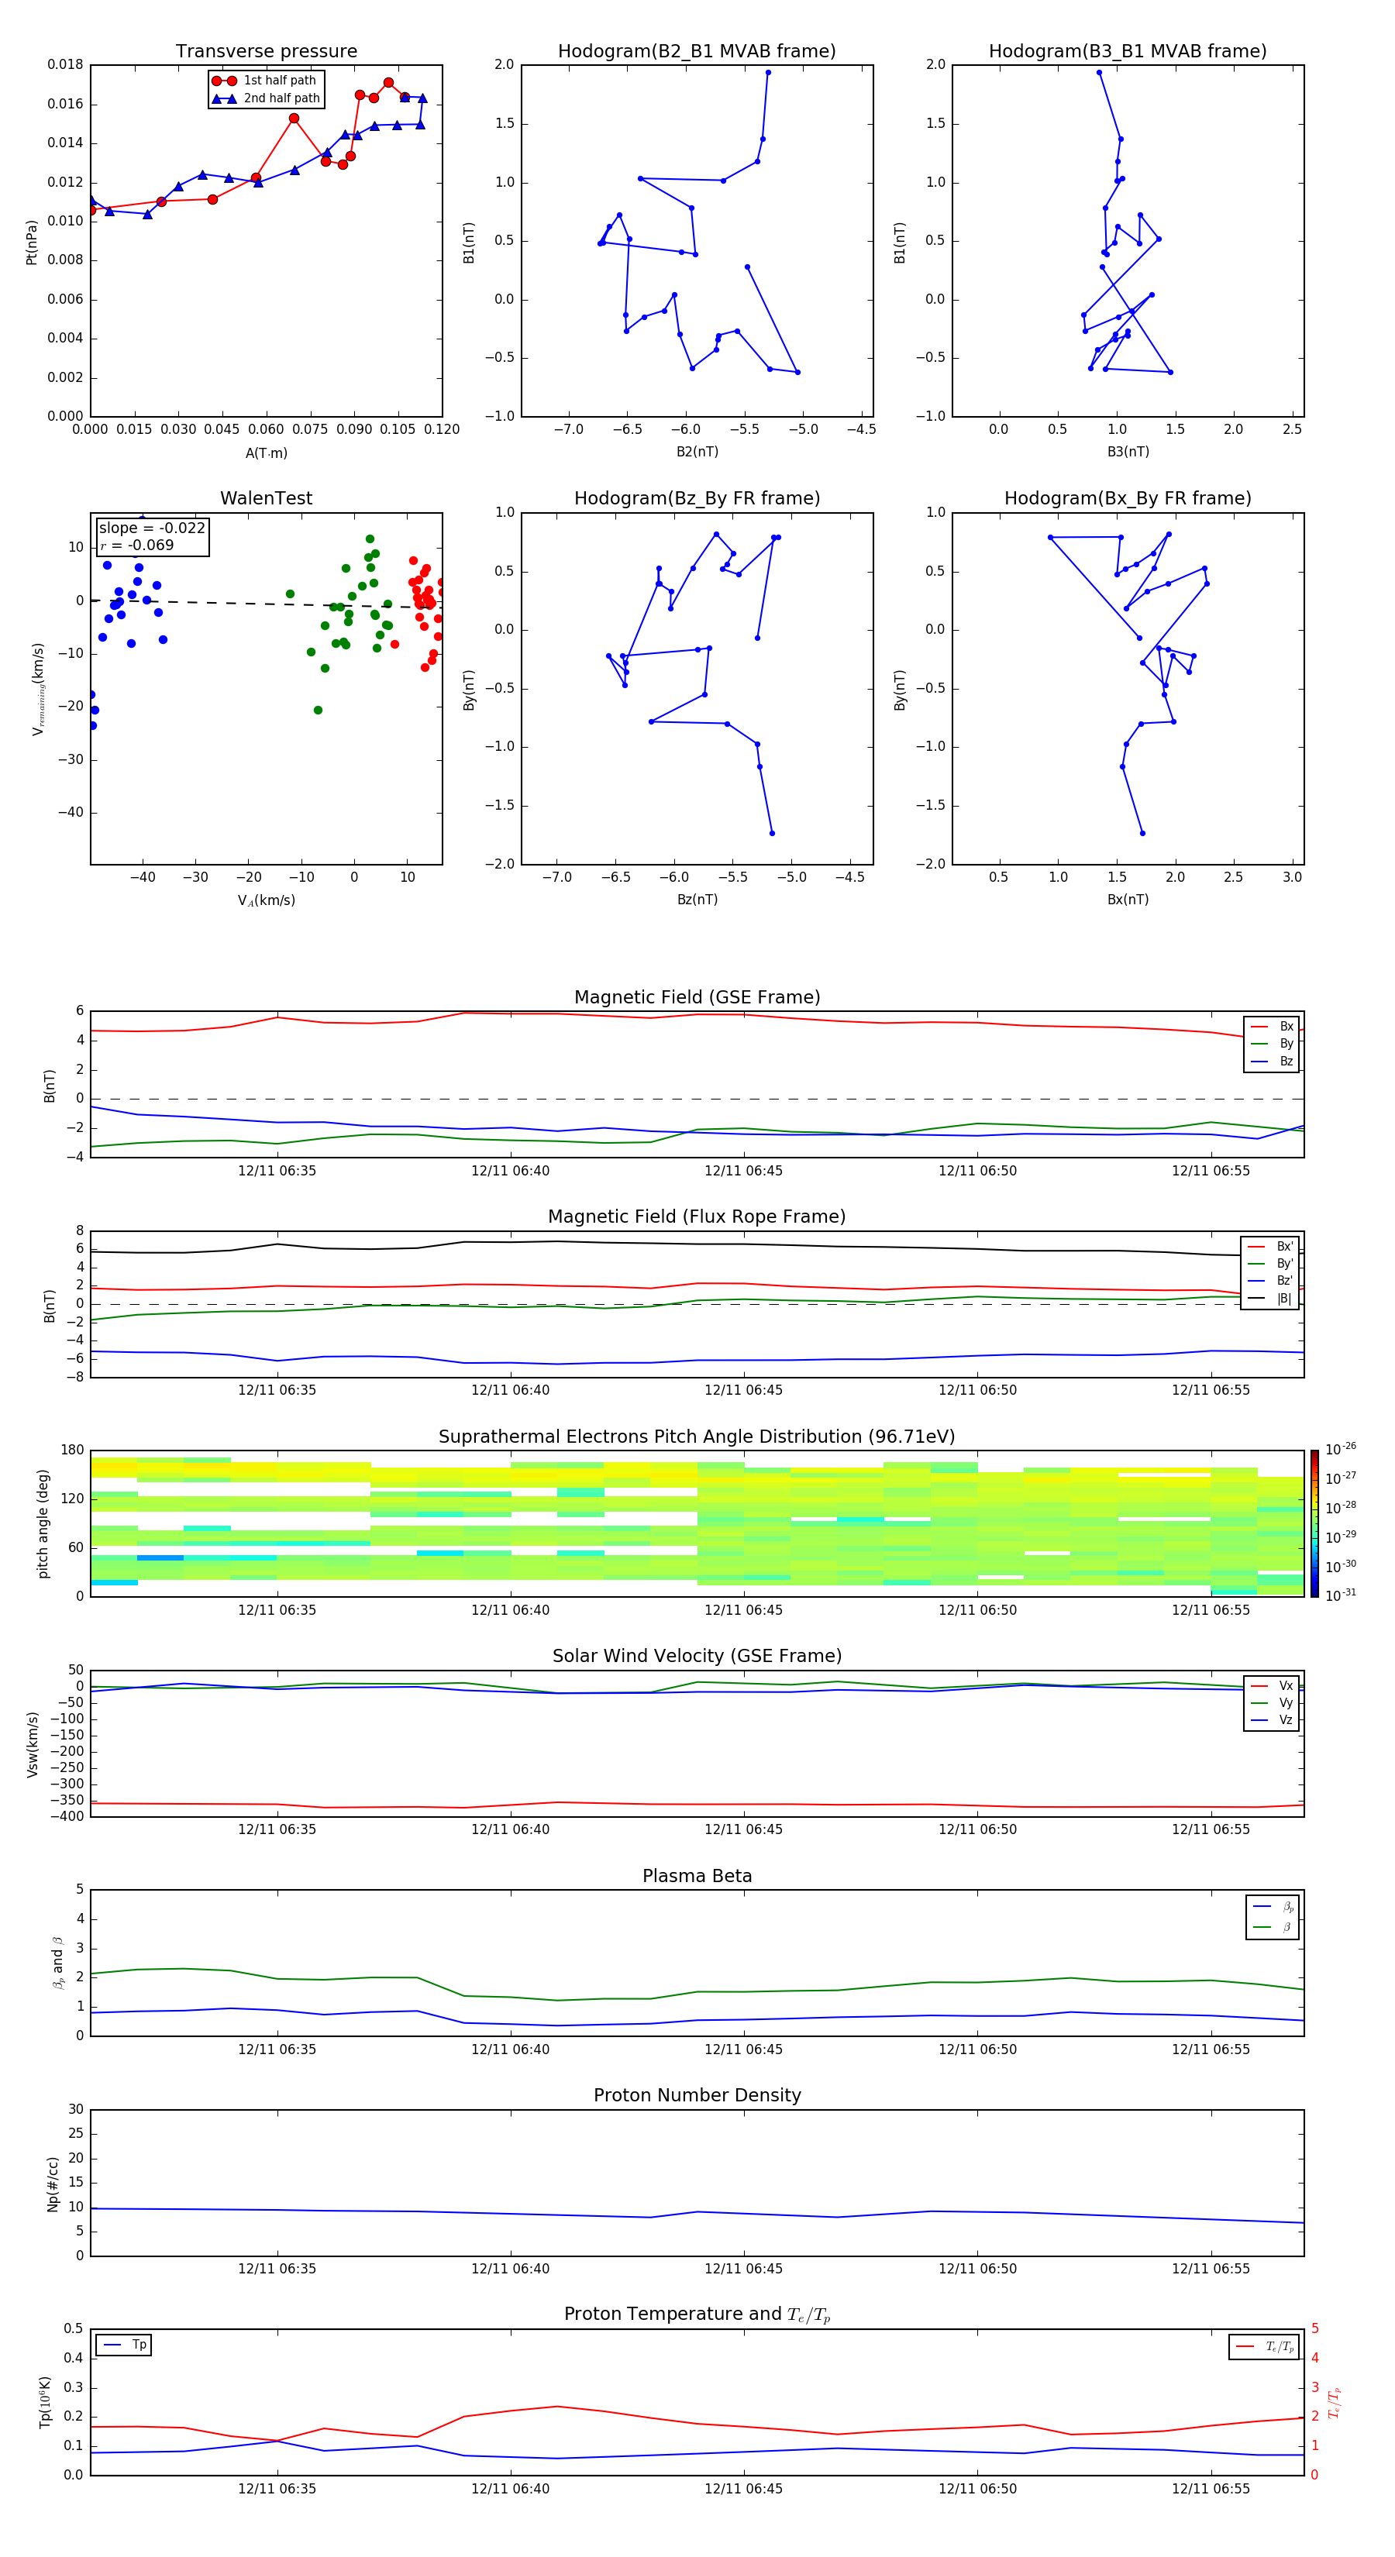
Task: Click the red '5' Te/Tp axis tick
Action: point(1314,2328)
